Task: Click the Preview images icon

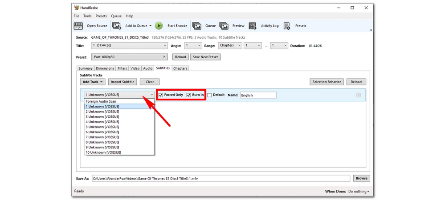Action: coord(224,26)
